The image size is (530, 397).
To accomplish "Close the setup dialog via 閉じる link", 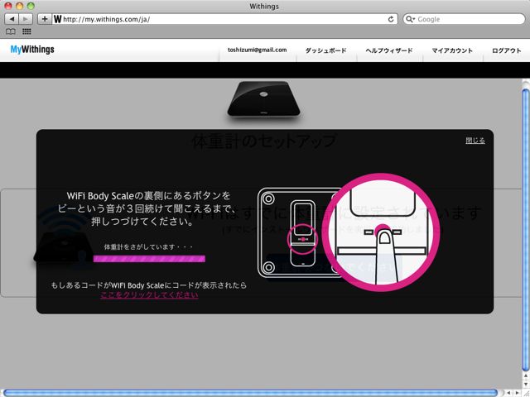I will pyautogui.click(x=475, y=141).
